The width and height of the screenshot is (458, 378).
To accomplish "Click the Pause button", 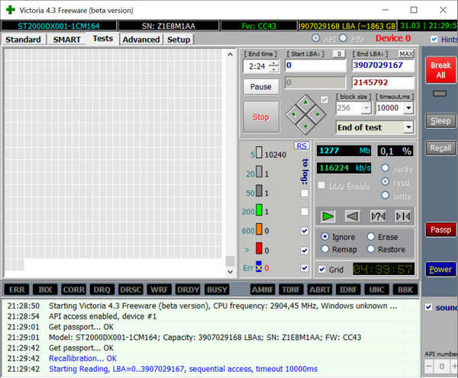I will pos(261,87).
